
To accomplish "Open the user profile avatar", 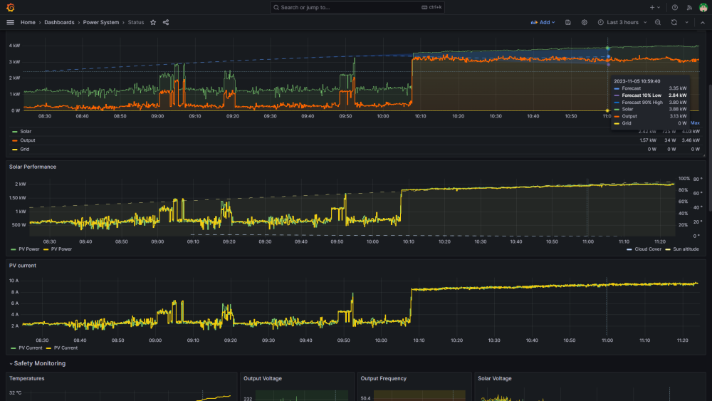I will point(703,7).
